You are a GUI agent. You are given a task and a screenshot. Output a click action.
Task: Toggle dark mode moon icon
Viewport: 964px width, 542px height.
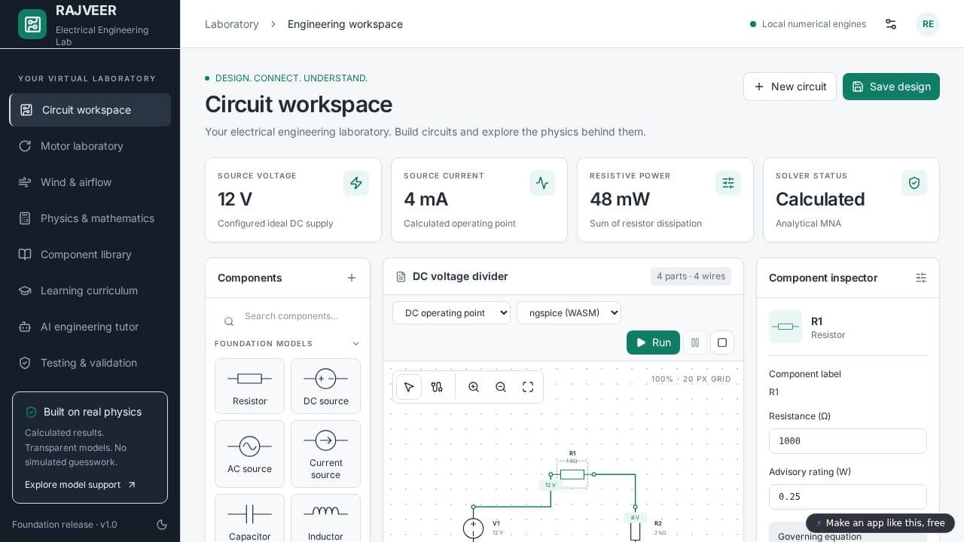coord(162,525)
